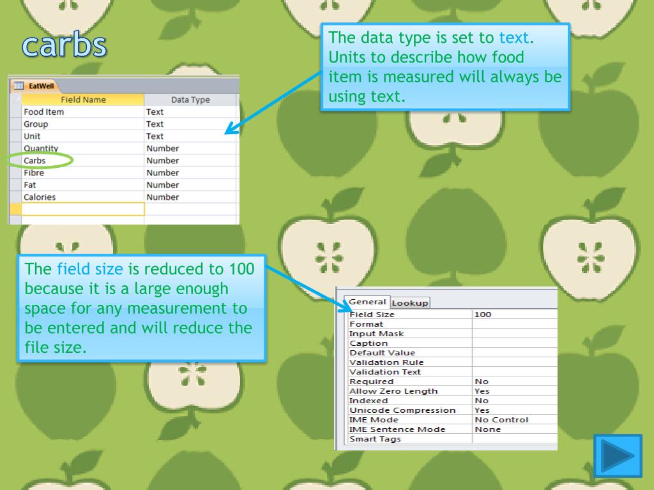The width and height of the screenshot is (654, 490).
Task: Click the Default Value property box
Action: [x=515, y=352]
